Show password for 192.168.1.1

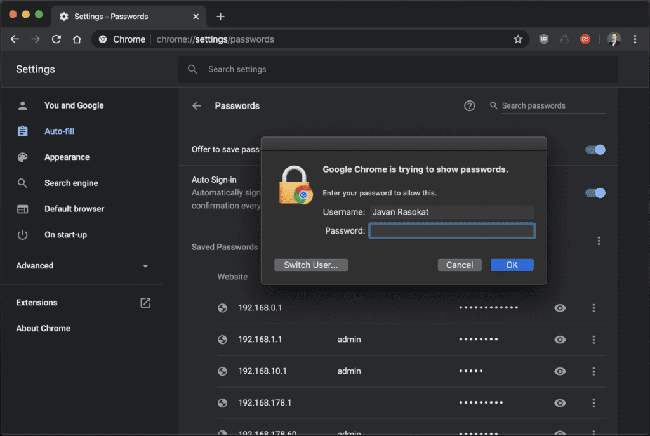560,340
